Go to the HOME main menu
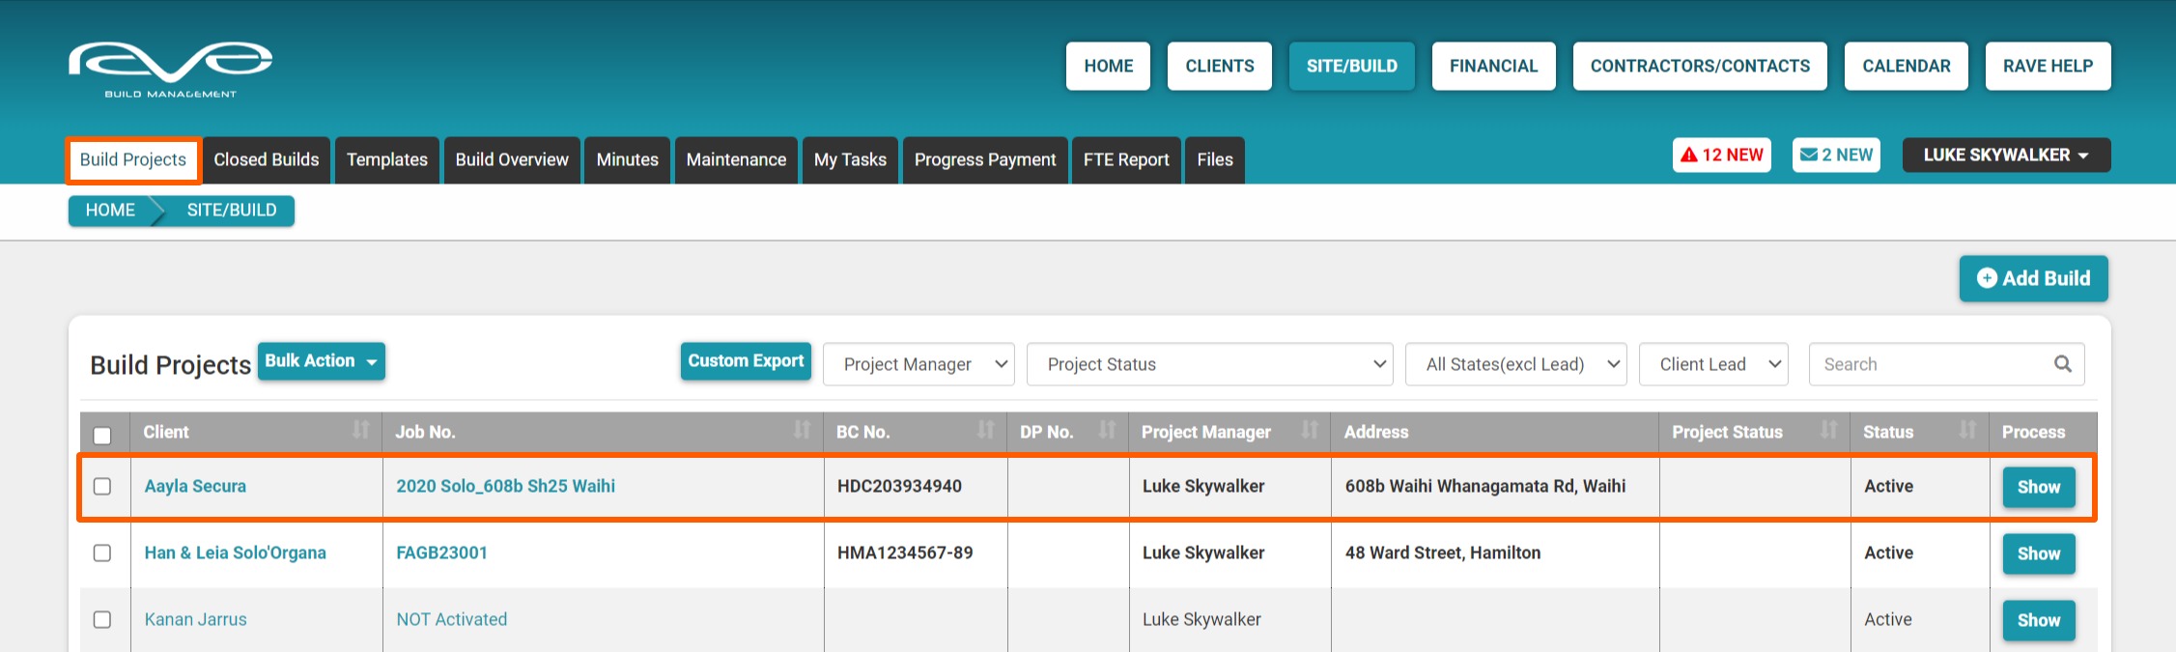Screen dimensions: 2176x652 point(1108,66)
